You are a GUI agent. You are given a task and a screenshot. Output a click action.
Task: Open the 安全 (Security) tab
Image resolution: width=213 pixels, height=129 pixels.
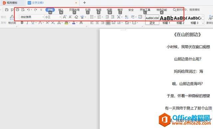tap(131, 10)
